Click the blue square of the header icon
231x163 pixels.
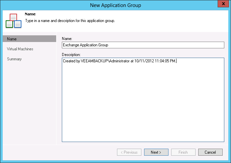18,24
